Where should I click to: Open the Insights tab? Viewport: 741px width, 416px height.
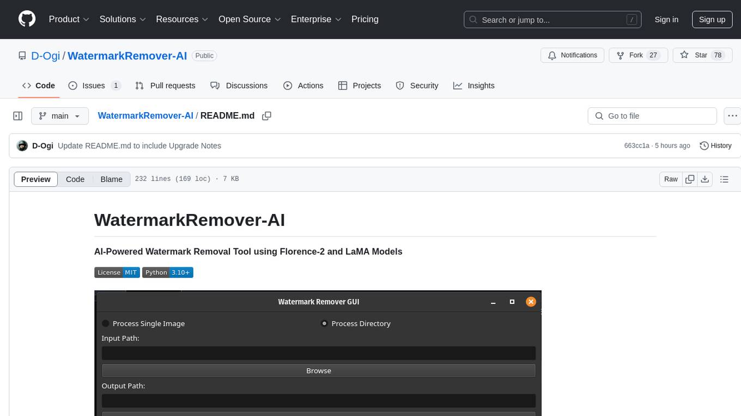[474, 85]
